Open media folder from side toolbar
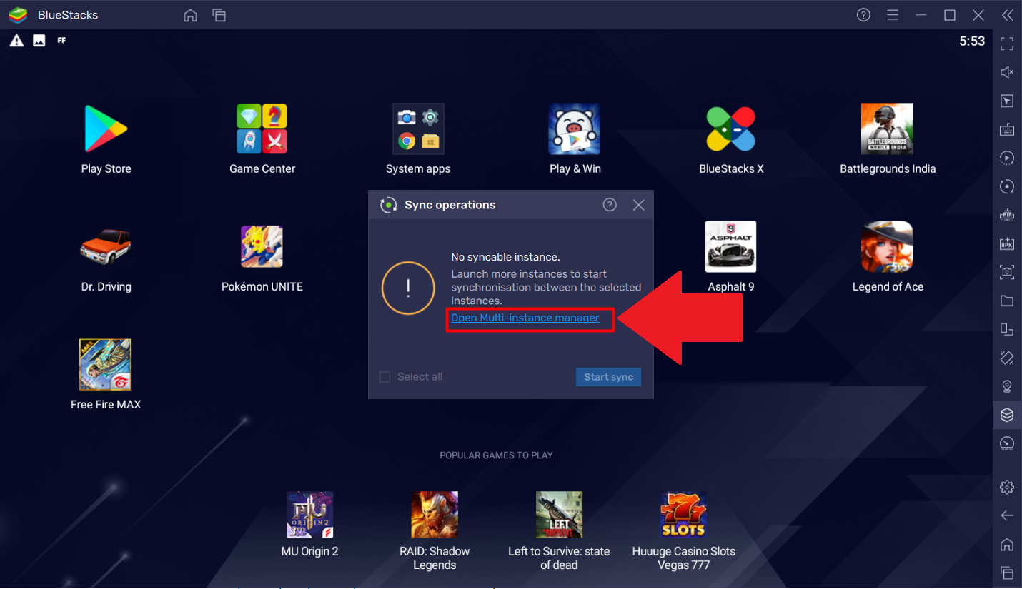 [1007, 301]
